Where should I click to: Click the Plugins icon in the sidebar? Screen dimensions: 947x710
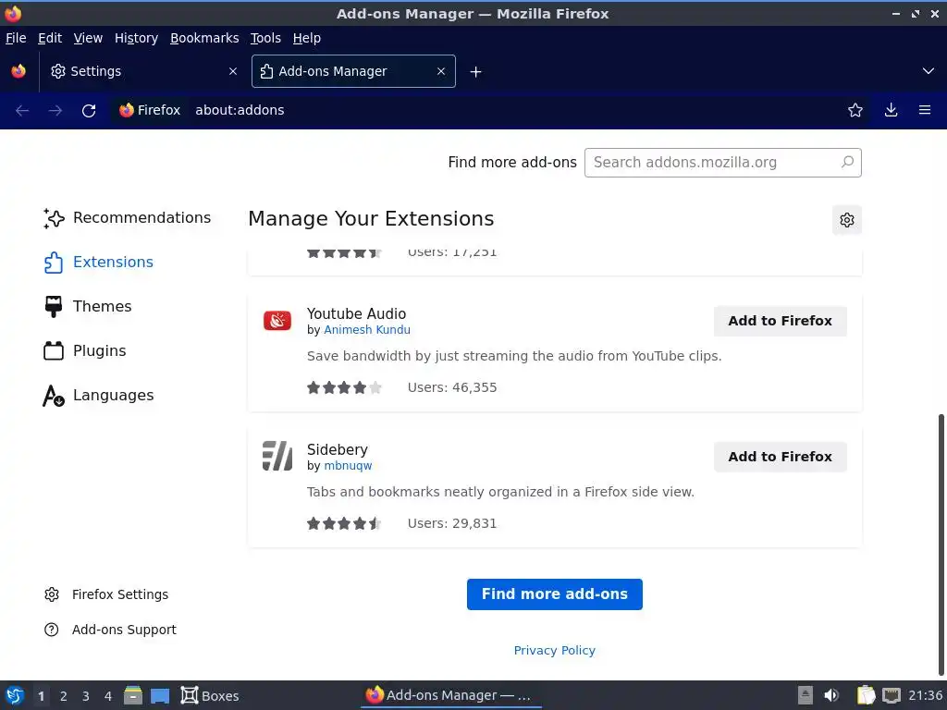coord(53,350)
